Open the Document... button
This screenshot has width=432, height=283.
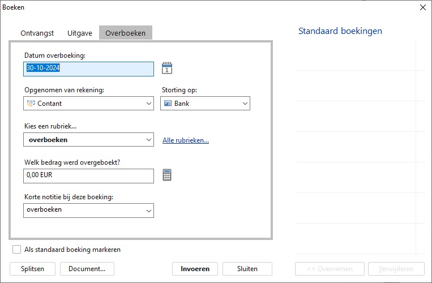pos(87,269)
